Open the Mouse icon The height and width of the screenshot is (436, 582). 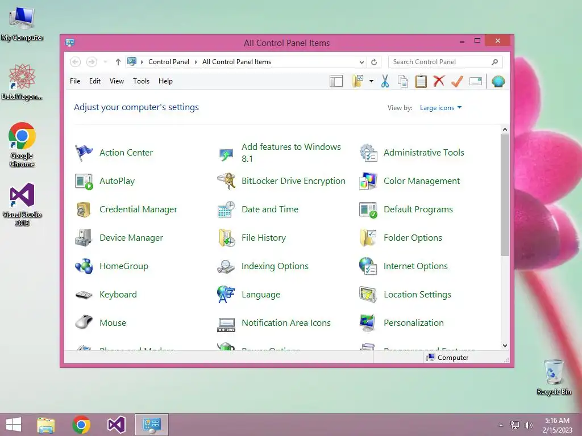[x=84, y=322]
